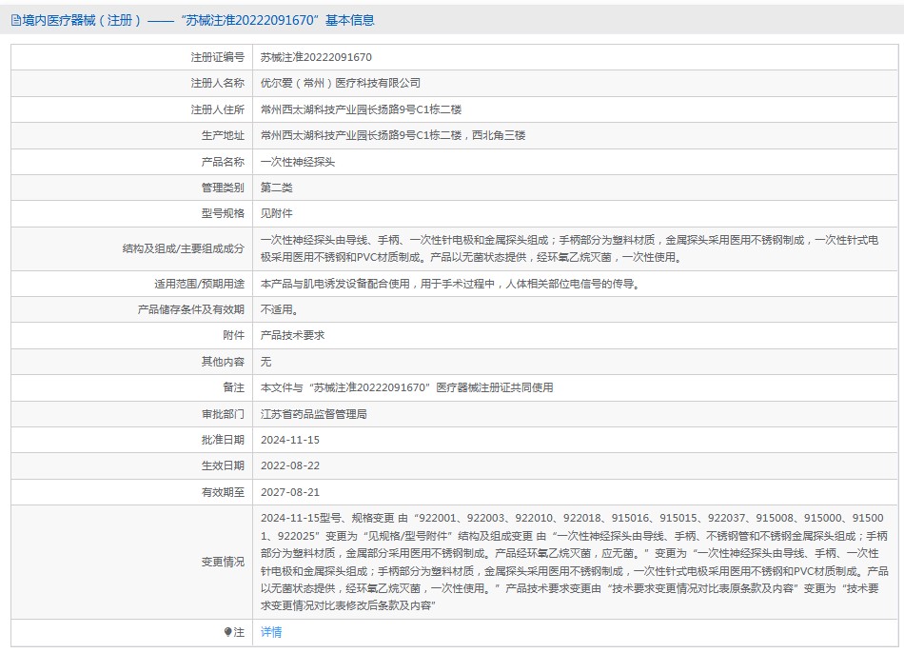Select expiry date 2027-08-21
This screenshot has width=904, height=653.
coord(290,492)
